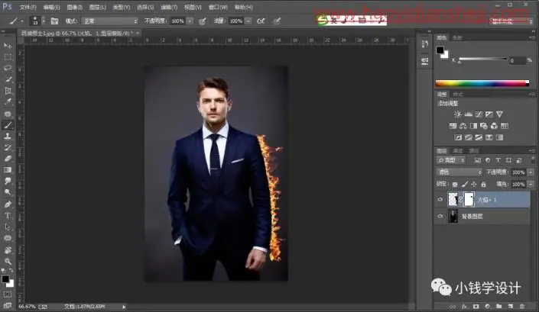Open layer filter type dropdown
Viewport: 539px width, 312px height.
coord(451,160)
